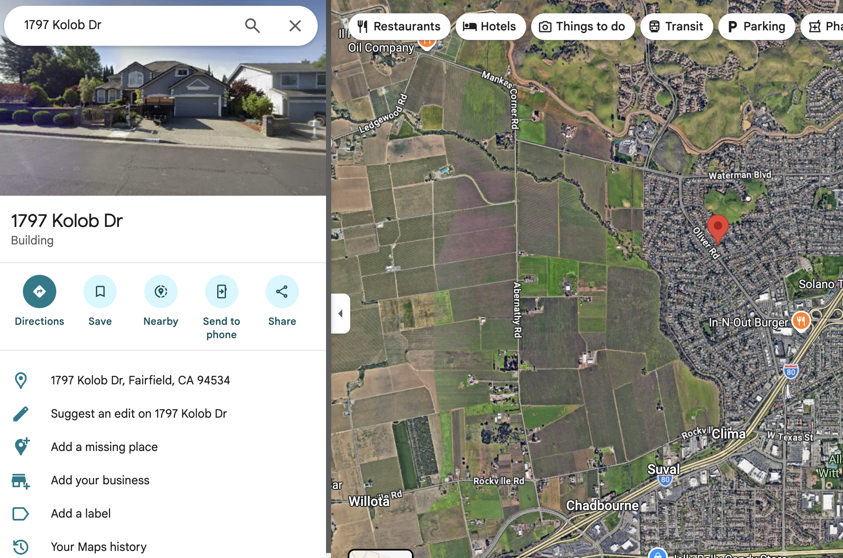The image size is (843, 558).
Task: Filter map by Restaurants
Action: click(x=399, y=27)
